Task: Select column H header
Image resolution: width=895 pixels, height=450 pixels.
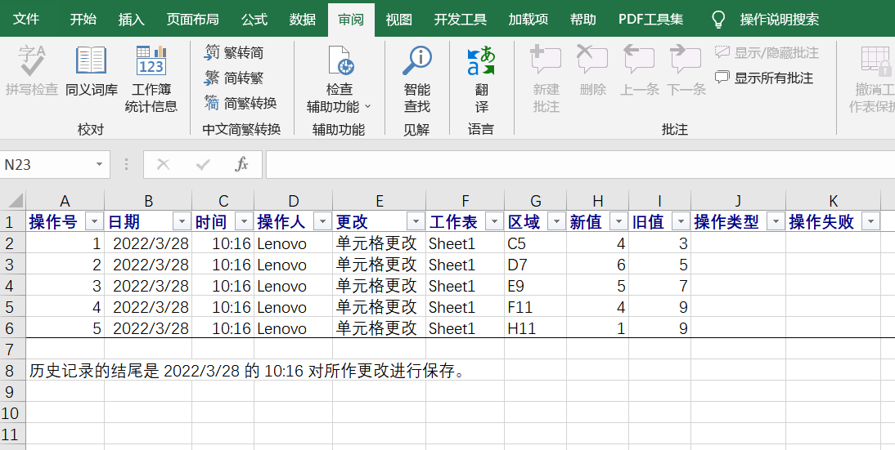Action: (x=597, y=201)
